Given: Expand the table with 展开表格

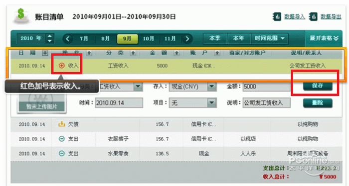Looking at the screenshot, I should tap(324, 38).
